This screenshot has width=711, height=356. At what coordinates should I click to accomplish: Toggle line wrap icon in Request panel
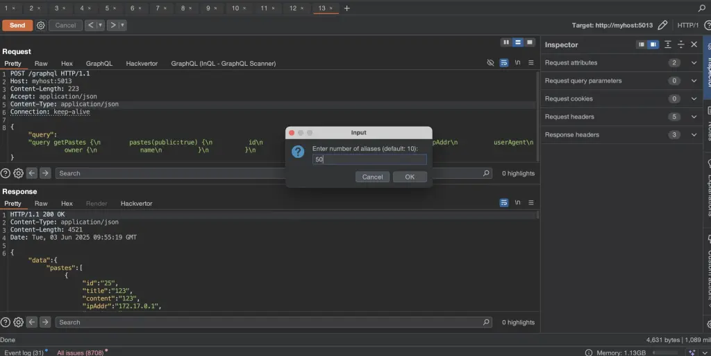point(504,63)
